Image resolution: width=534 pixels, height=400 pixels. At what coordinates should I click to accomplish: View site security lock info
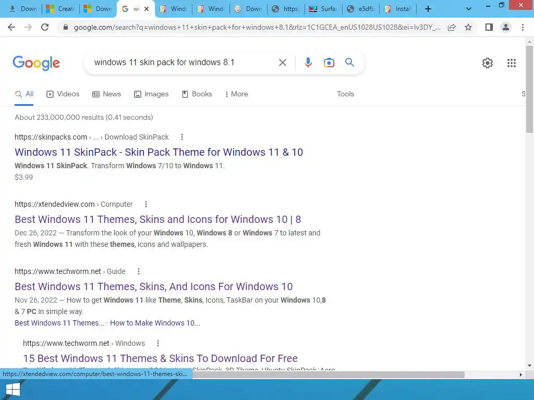(66, 27)
